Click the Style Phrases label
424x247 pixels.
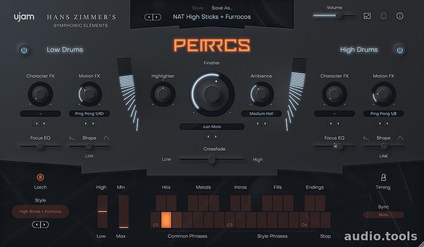click(x=273, y=236)
